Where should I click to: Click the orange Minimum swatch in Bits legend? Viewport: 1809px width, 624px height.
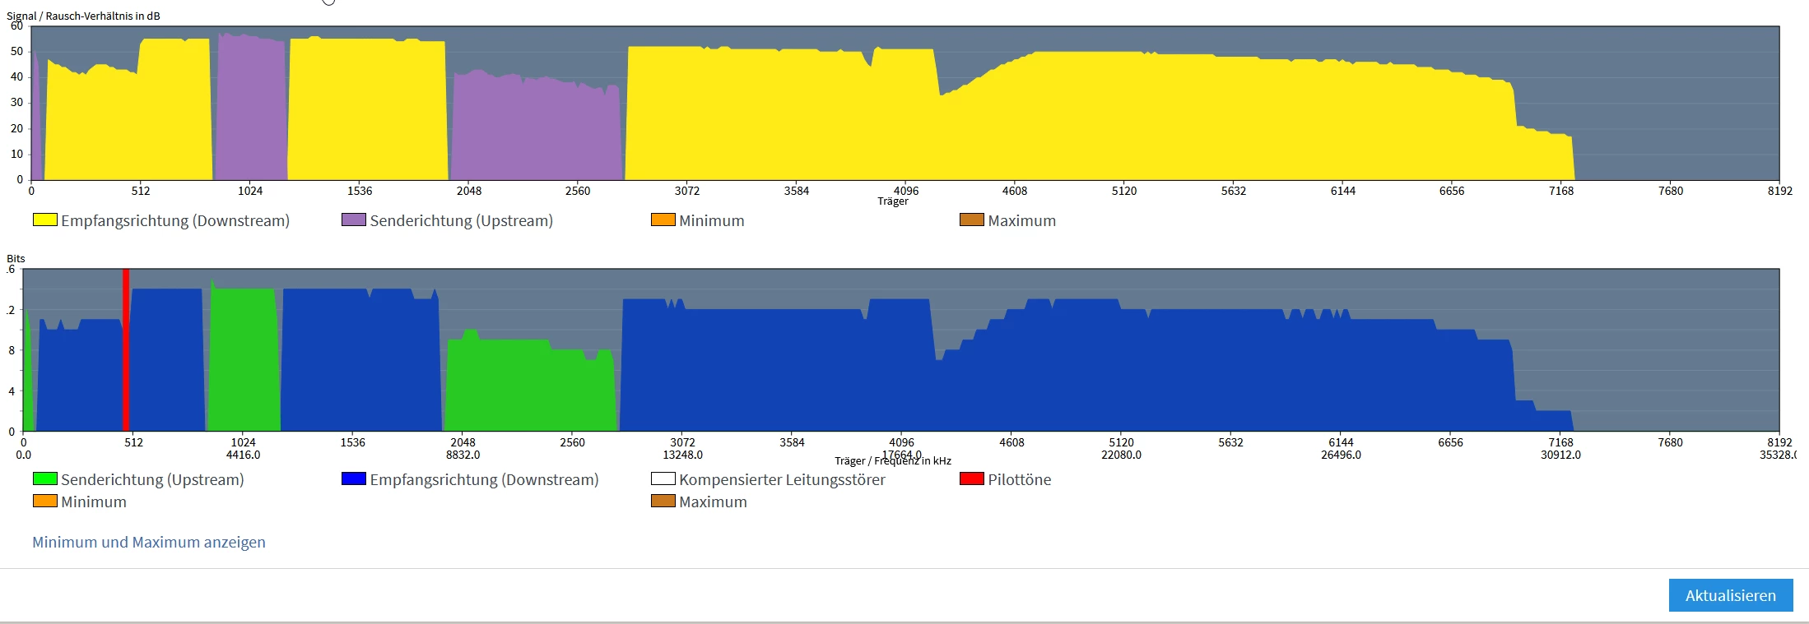pyautogui.click(x=45, y=501)
